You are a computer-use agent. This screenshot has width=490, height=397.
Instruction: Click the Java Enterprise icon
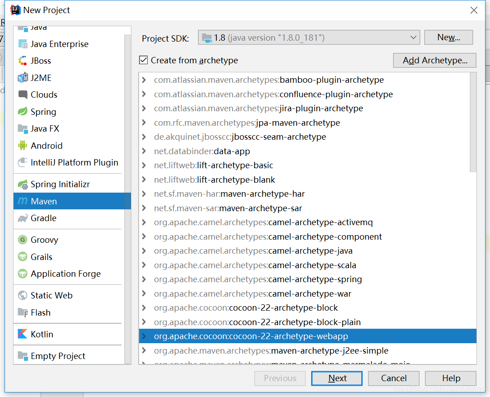pos(23,44)
